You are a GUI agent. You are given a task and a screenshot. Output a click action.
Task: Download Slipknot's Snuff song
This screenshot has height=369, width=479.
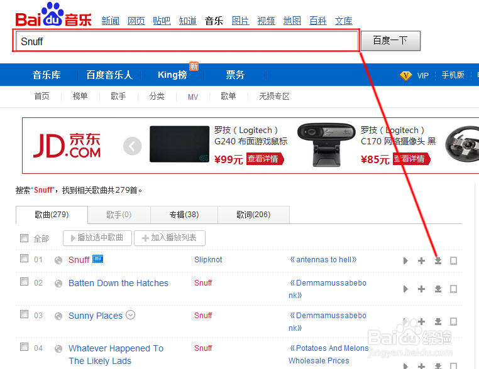438,260
